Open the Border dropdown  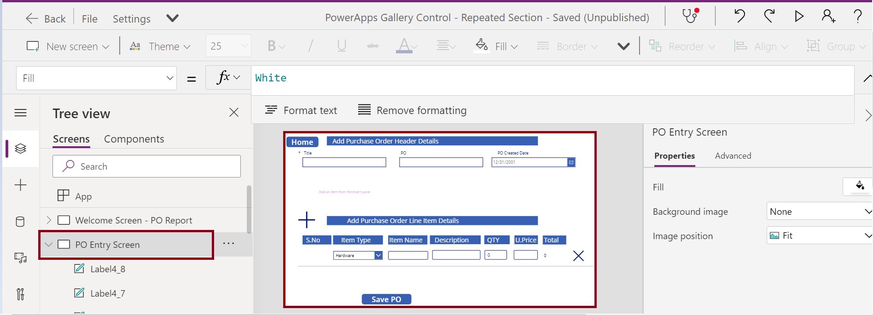click(567, 46)
